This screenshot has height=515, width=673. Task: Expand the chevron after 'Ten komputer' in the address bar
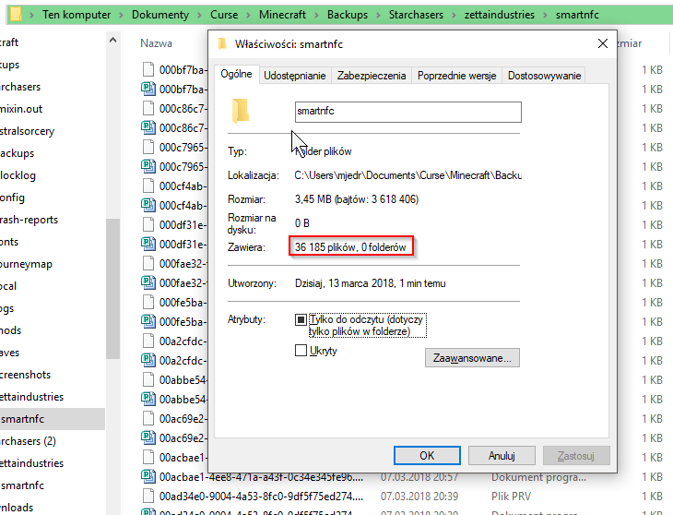pos(121,16)
